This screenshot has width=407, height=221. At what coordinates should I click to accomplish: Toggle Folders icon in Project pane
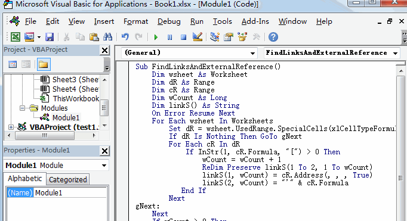click(44, 64)
